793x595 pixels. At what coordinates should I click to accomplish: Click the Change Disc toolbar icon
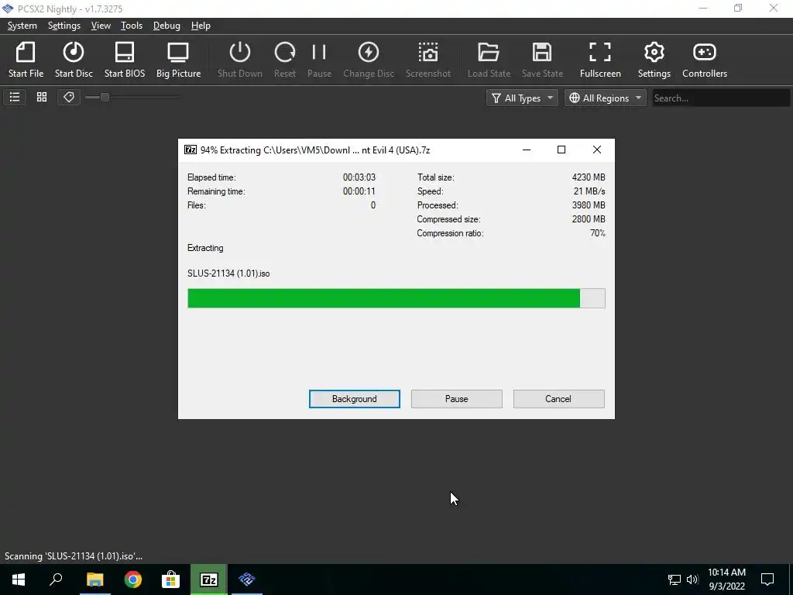368,60
